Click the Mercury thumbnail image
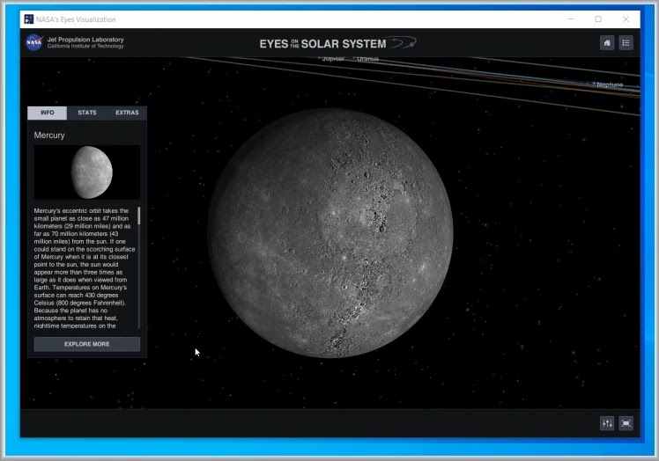This screenshot has height=461, width=659. pyautogui.click(x=87, y=172)
